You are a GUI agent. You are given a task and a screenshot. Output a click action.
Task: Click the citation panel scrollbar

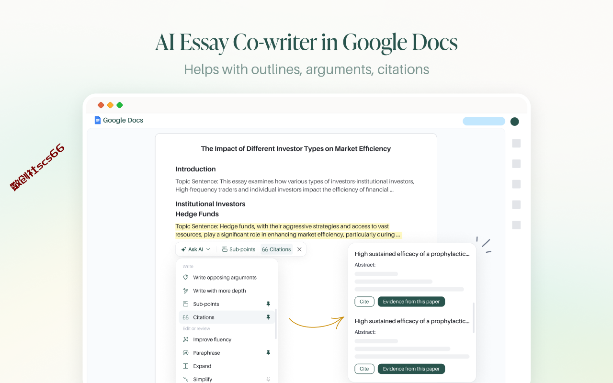474,317
